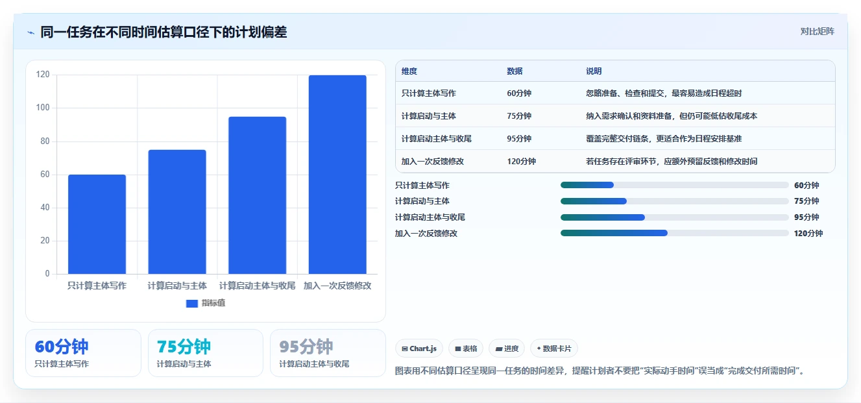This screenshot has height=403, width=861.
Task: Select the Chart.js tag chip
Action: (x=419, y=348)
